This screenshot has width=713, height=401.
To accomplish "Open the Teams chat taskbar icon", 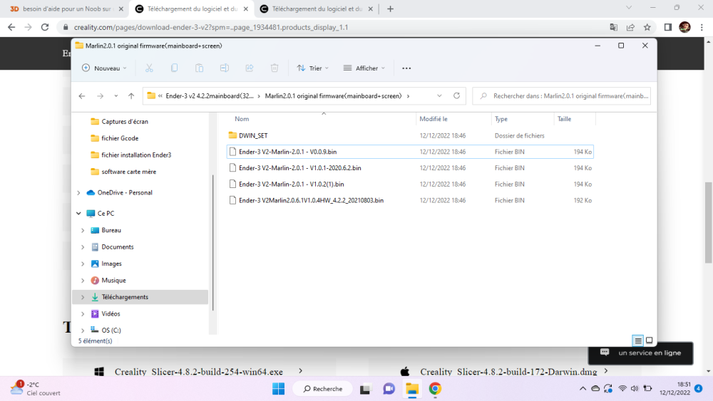I will point(389,389).
